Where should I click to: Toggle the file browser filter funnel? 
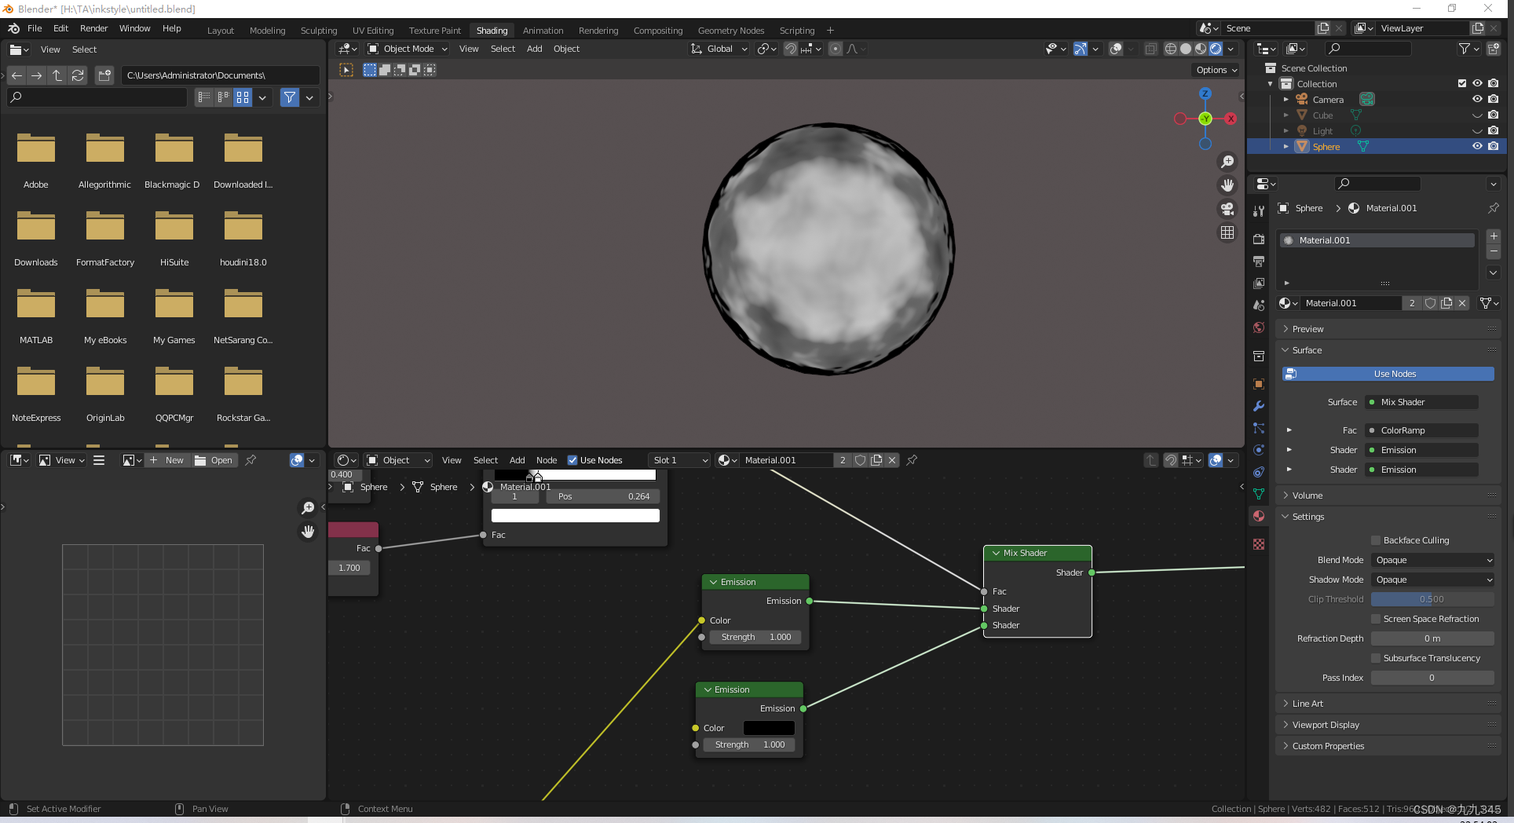[290, 97]
